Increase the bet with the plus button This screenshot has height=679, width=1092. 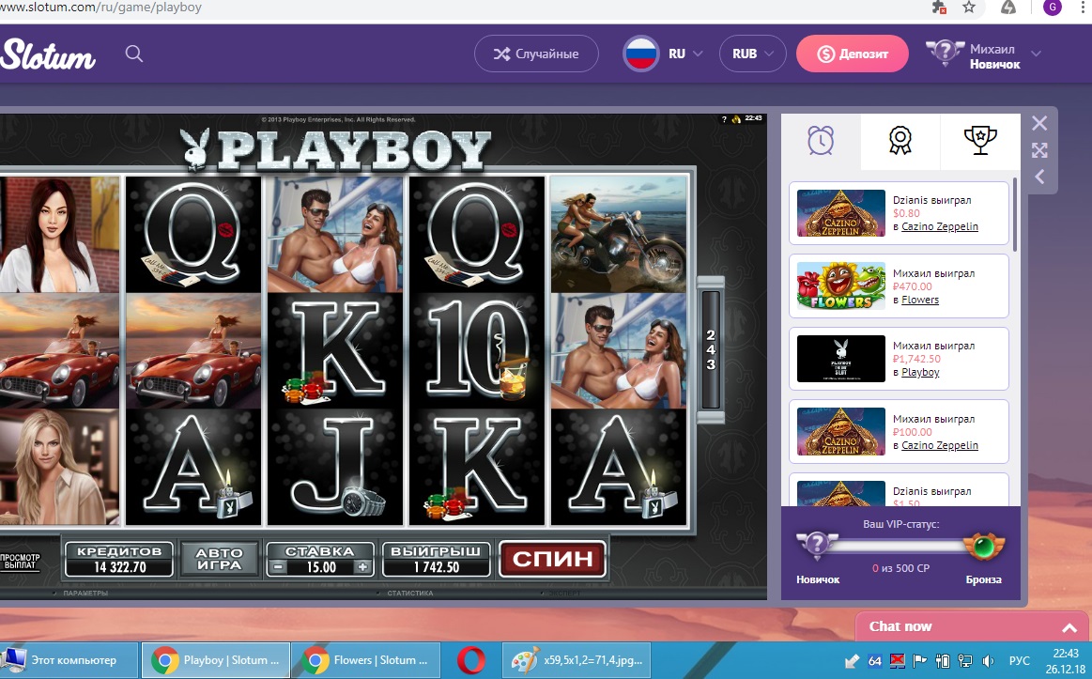(x=362, y=567)
